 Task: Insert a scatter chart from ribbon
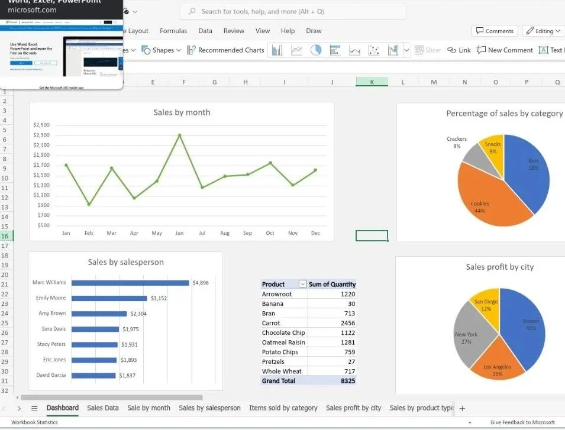[x=374, y=50]
